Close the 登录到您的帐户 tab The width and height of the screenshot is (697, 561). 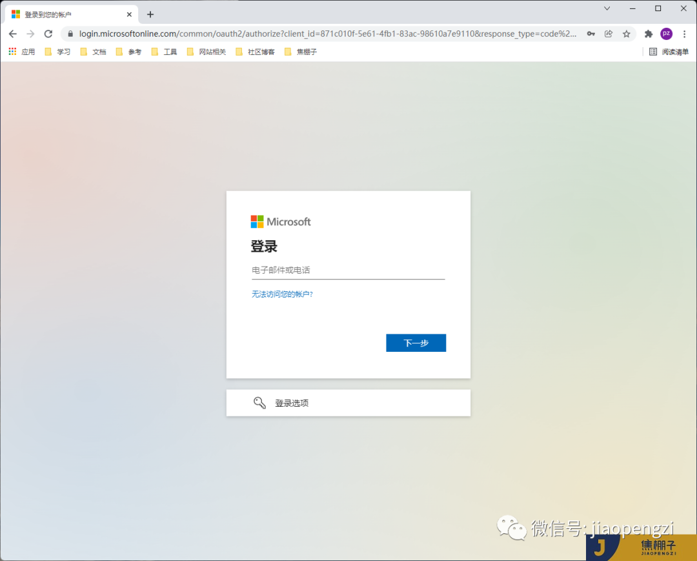coord(129,15)
